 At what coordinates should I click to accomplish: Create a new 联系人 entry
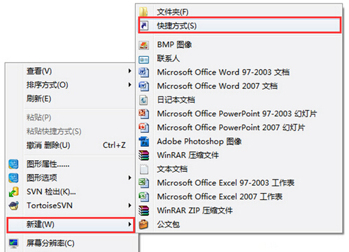coord(239,59)
